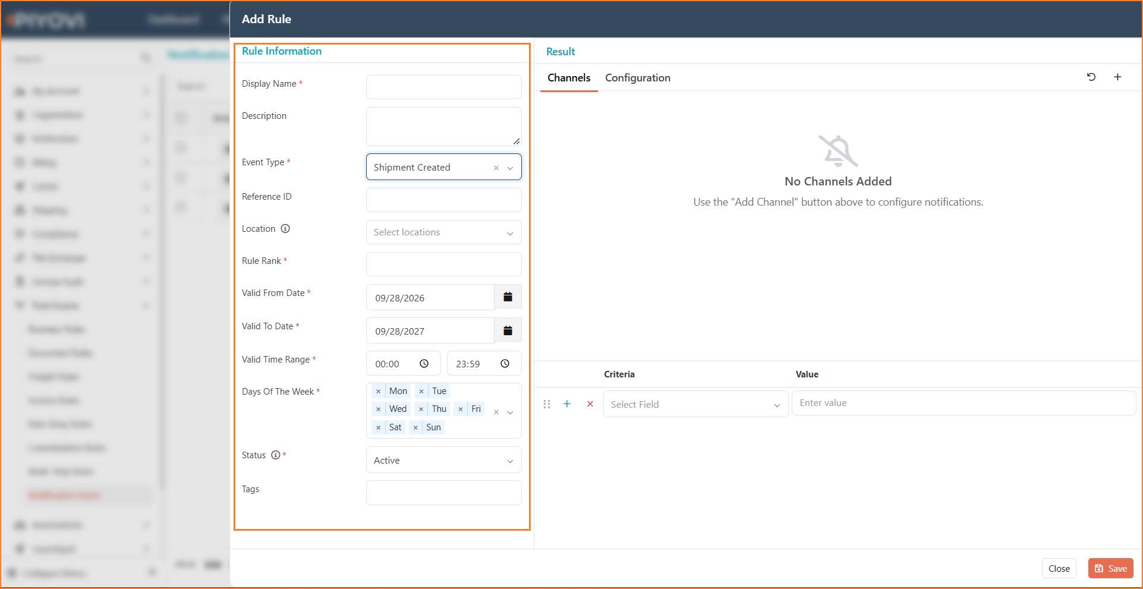Click the criteria Enter value field
This screenshot has height=589, width=1143.
963,403
